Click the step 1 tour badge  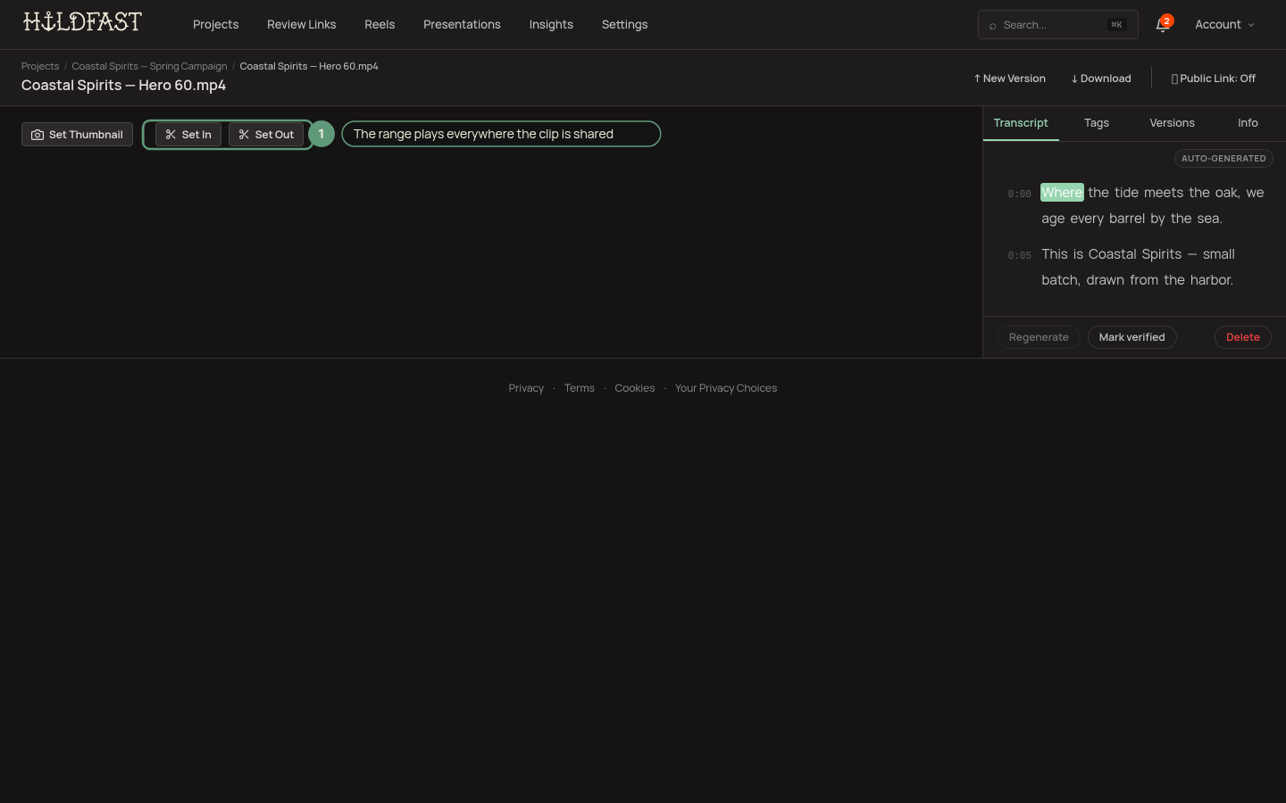pos(321,134)
